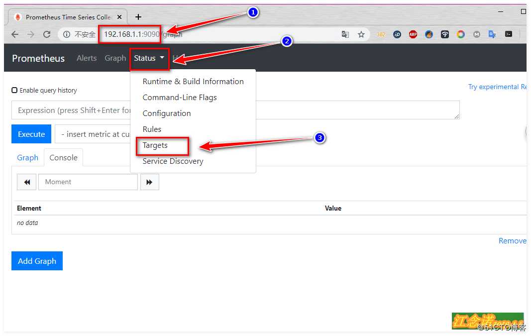This screenshot has height=336, width=531.
Task: Open the site info icon beside 不安全
Action: click(67, 34)
